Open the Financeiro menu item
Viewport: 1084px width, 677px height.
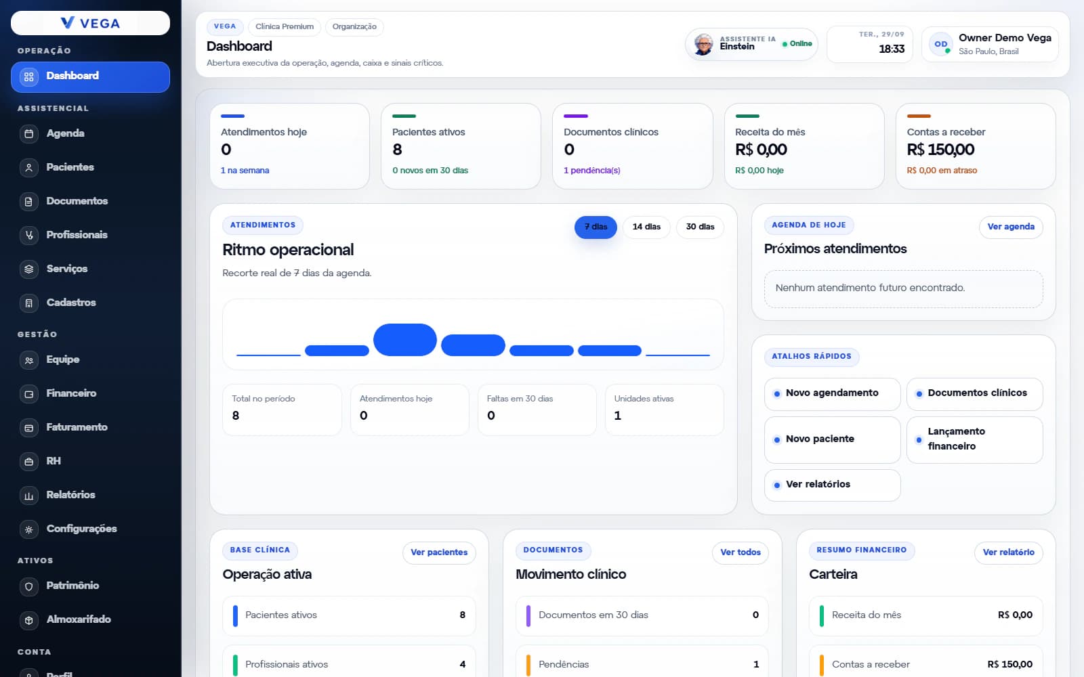pyautogui.click(x=90, y=393)
